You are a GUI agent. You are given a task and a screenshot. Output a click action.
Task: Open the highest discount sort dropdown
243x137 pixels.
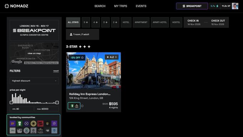(x=34, y=81)
